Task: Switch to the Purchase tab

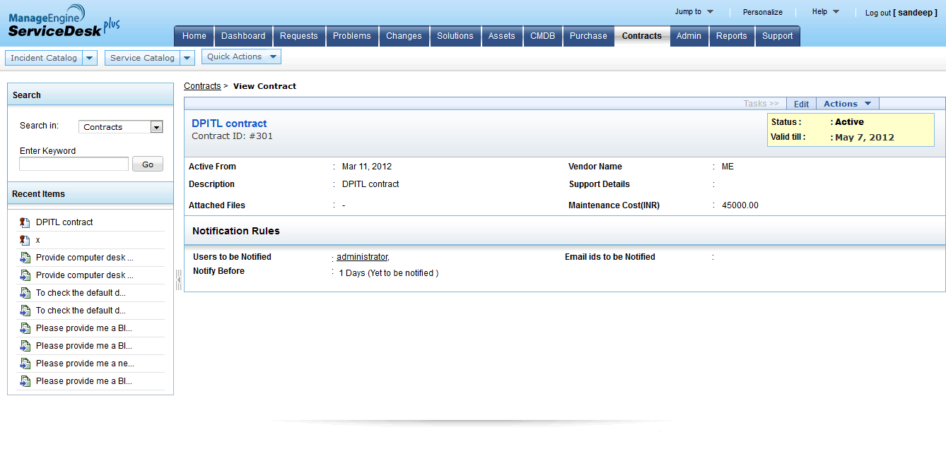Action: 588,36
